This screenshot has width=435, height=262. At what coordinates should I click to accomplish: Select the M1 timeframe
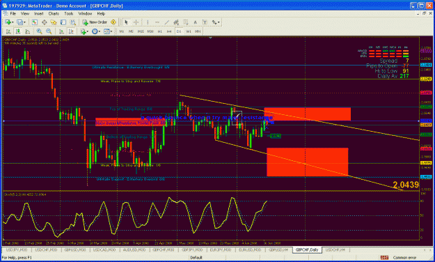(122, 31)
